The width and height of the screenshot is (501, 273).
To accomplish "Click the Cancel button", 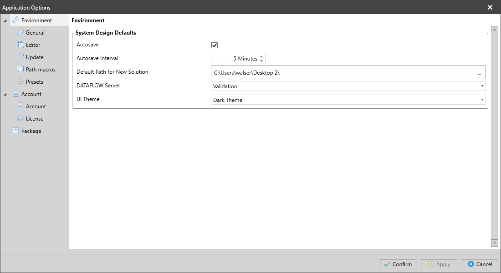I will [480, 264].
